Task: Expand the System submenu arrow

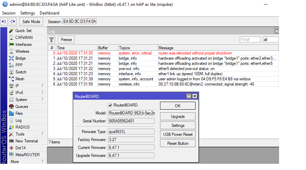Action: click(43, 99)
